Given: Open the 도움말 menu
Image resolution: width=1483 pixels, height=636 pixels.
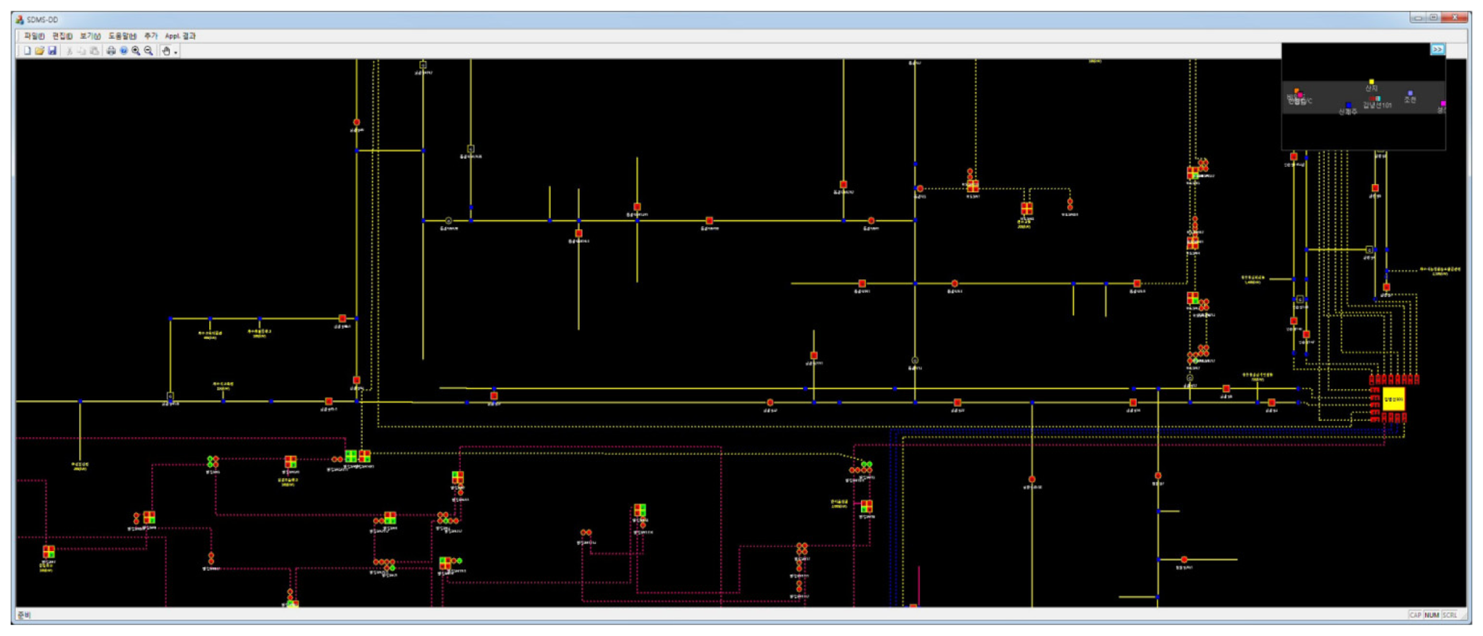Looking at the screenshot, I should (122, 36).
